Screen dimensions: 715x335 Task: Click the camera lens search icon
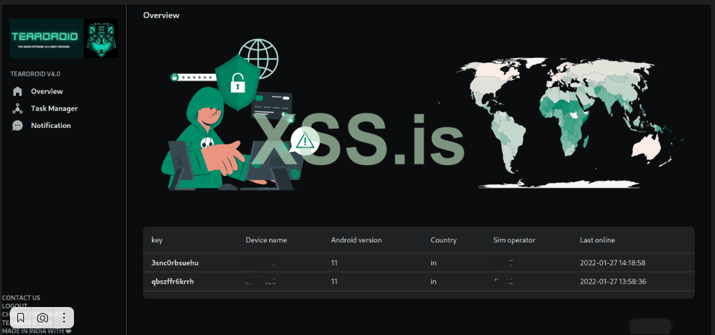point(43,318)
